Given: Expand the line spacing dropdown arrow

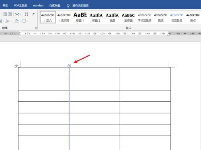Looking at the screenshot, I should (10, 21).
